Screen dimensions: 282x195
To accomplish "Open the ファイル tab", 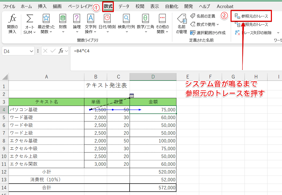I will click(9, 6).
